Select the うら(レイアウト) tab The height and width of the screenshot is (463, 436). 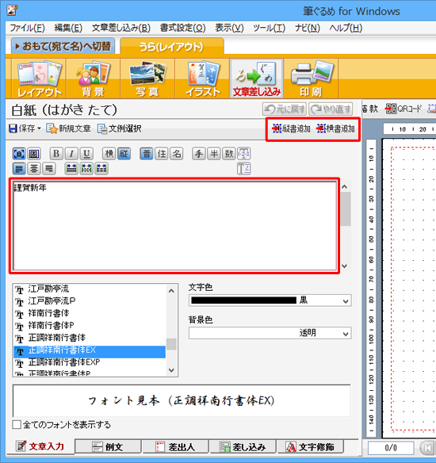(x=172, y=46)
